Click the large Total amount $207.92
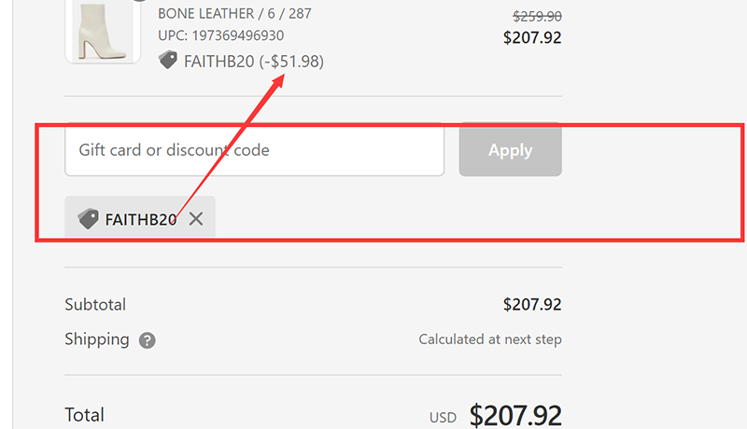The height and width of the screenshot is (429, 747). click(x=515, y=415)
